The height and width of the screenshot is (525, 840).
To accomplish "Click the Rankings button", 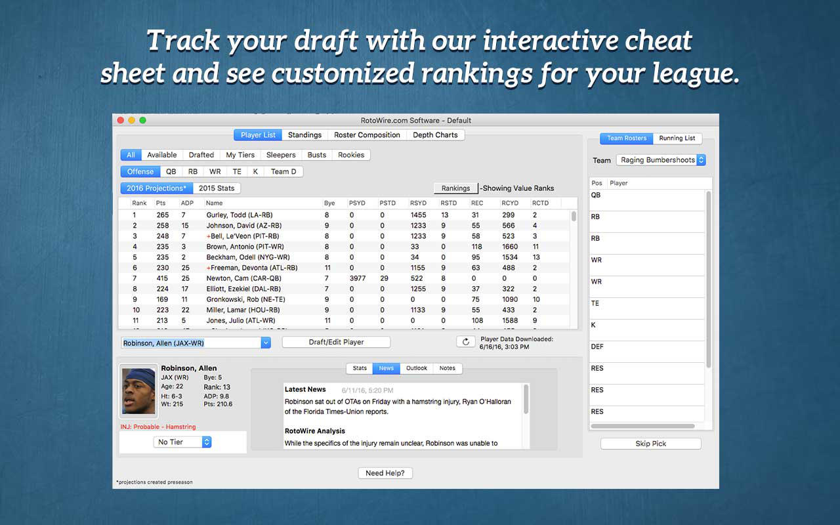I will tap(455, 188).
